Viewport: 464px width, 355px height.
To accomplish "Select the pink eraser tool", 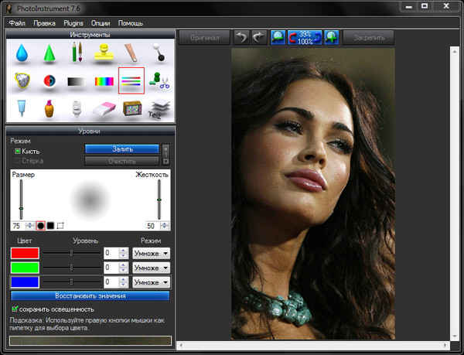I will coord(104,108).
